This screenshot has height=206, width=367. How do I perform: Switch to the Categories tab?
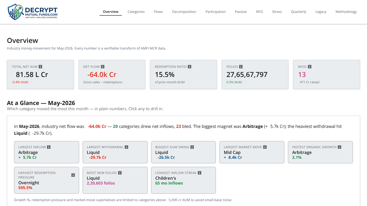(x=136, y=12)
